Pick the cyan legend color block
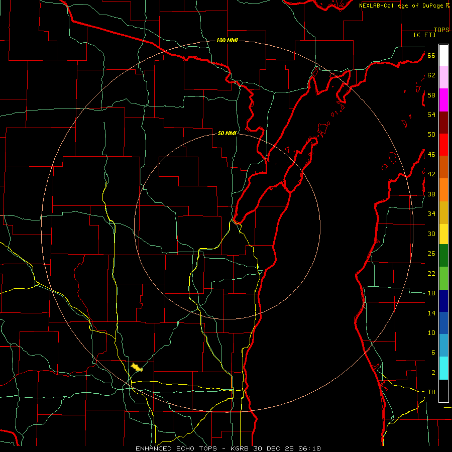The height and width of the screenshot is (452, 452). click(x=443, y=368)
